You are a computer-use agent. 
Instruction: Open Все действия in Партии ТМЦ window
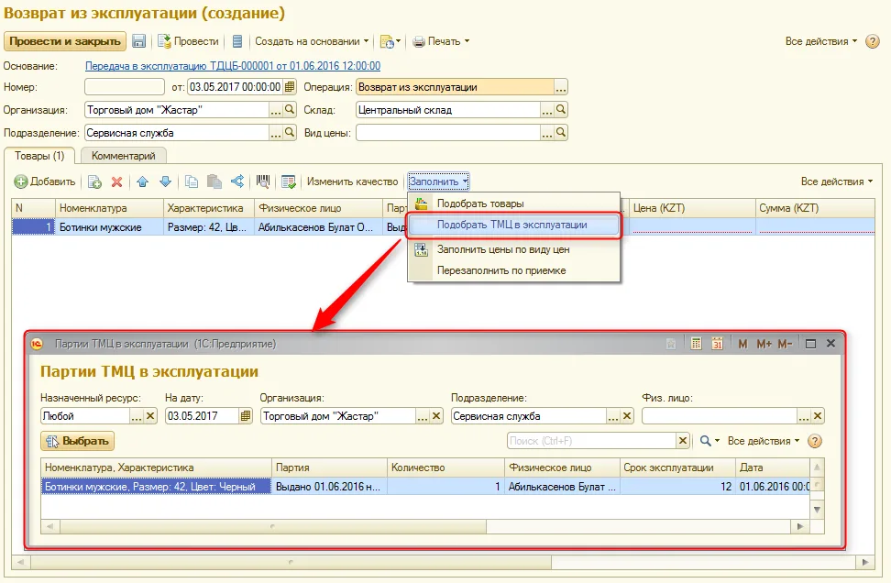[764, 441]
